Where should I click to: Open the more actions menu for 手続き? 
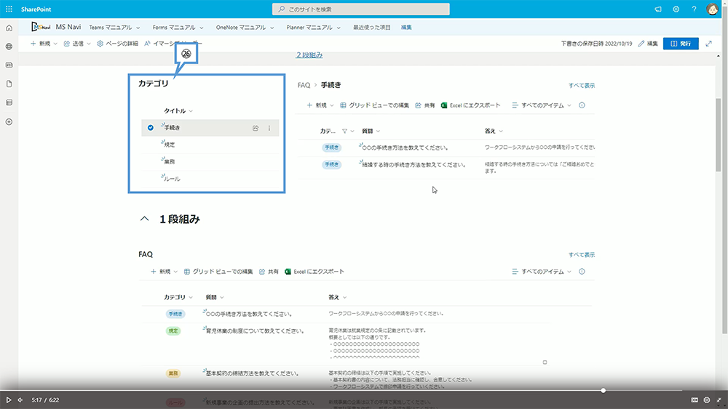click(269, 128)
